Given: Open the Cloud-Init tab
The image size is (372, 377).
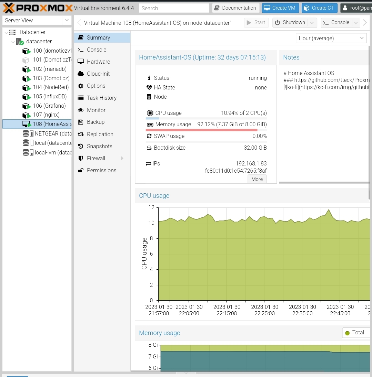Looking at the screenshot, I should 102,74.
